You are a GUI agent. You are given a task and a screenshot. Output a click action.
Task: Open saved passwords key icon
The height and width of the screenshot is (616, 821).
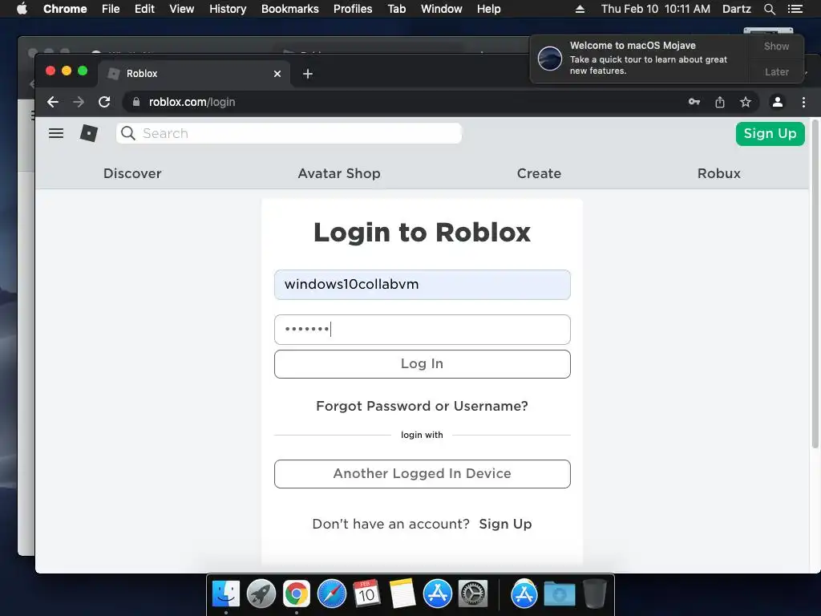point(694,102)
